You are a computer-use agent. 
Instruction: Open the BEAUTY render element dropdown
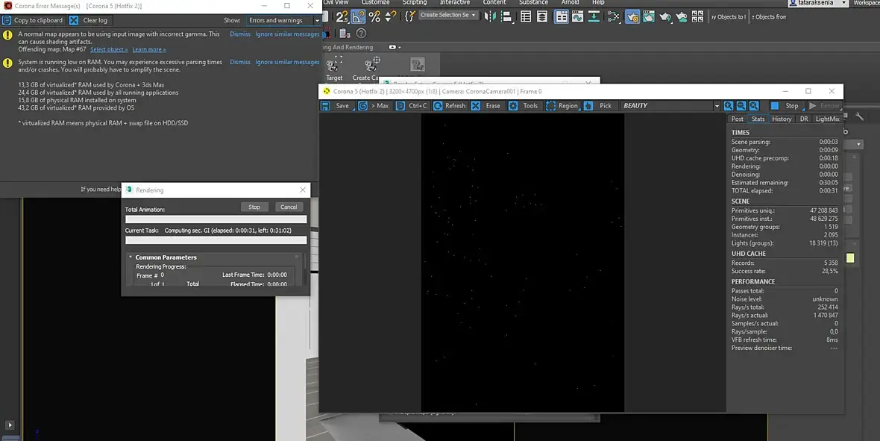pyautogui.click(x=670, y=106)
